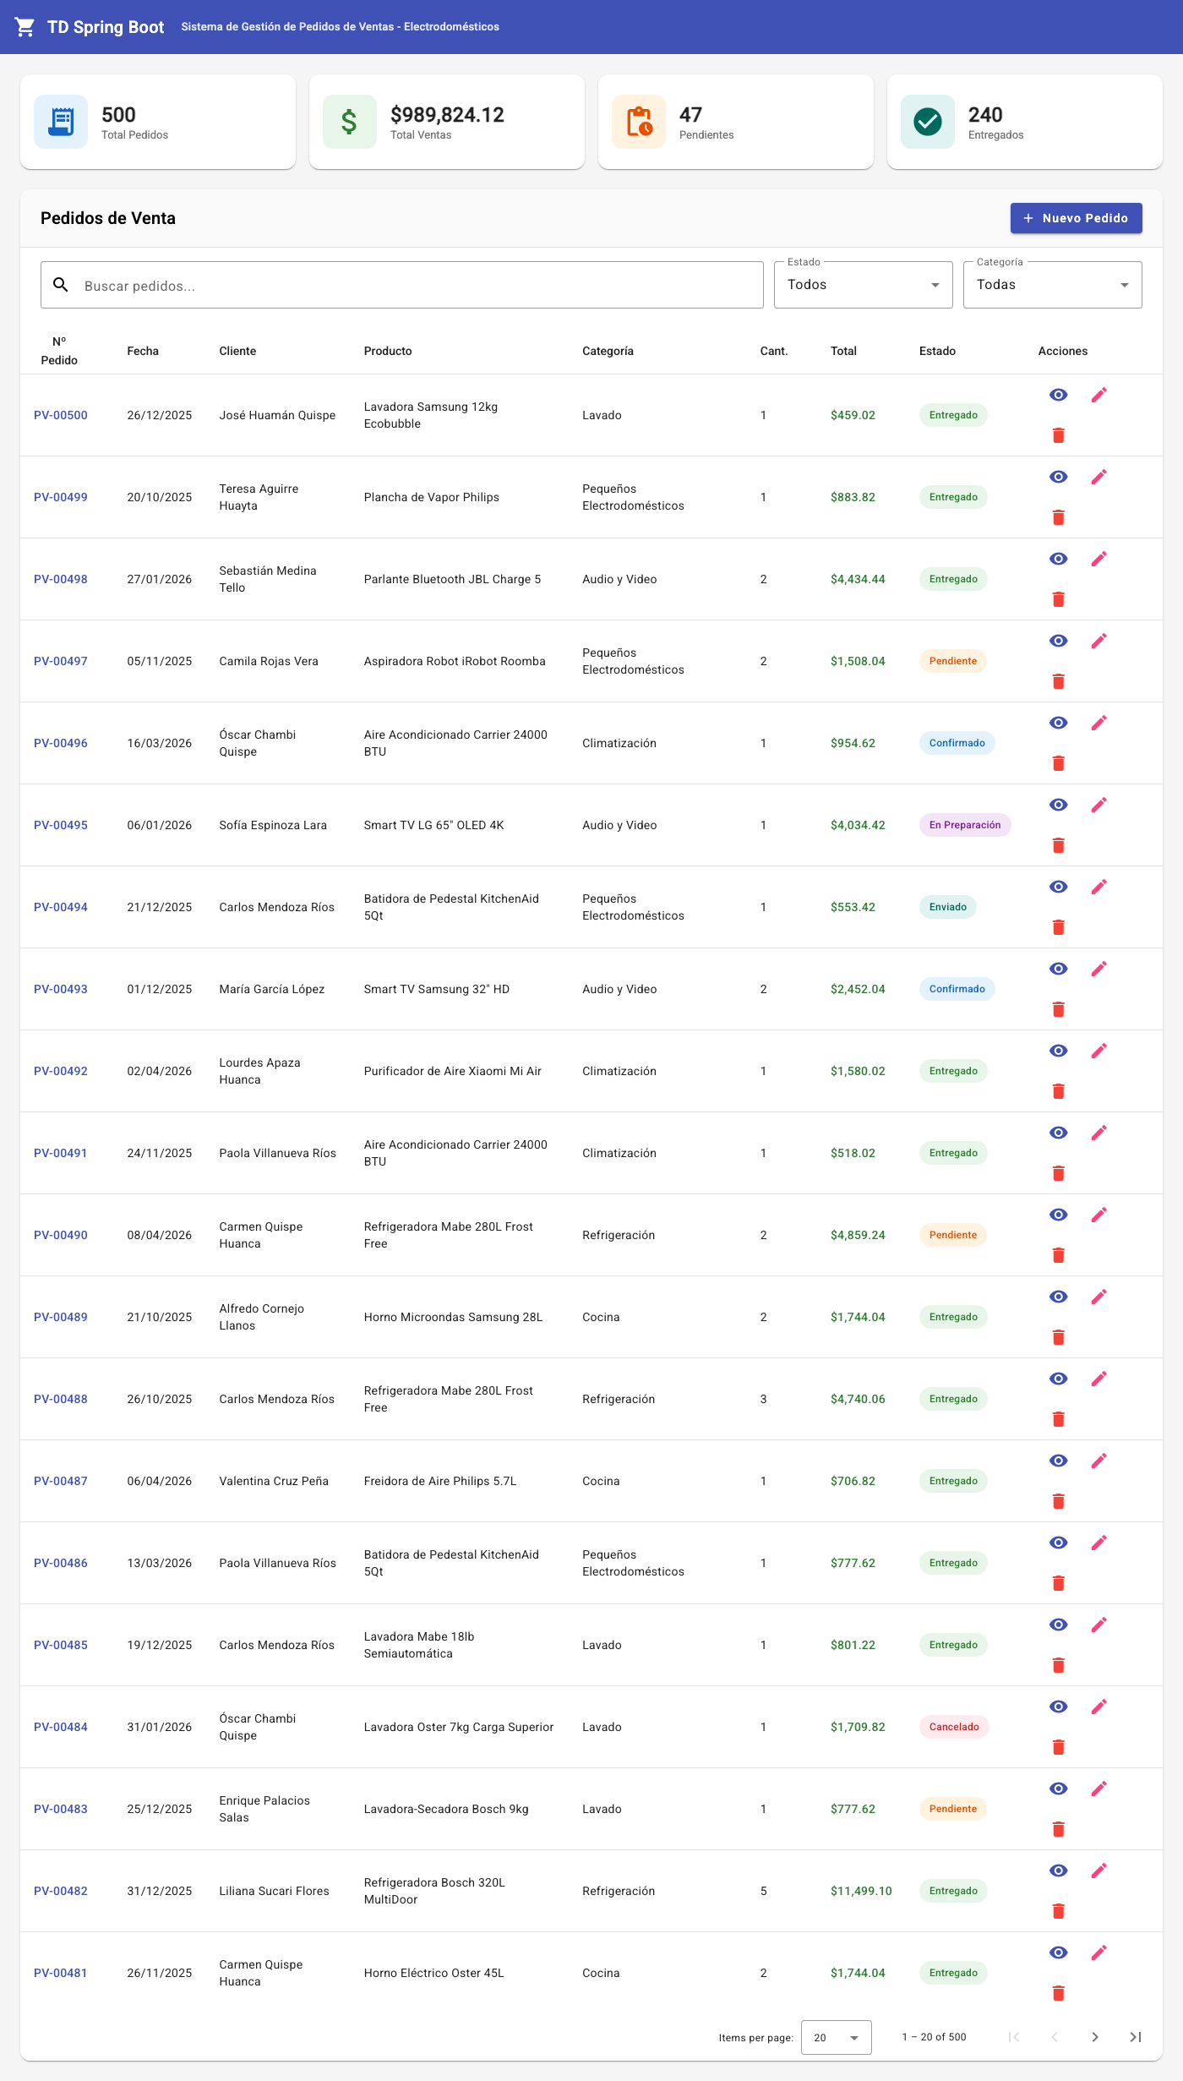The image size is (1183, 2081).
Task: Click the Nuevo Pedido button
Action: 1076,218
